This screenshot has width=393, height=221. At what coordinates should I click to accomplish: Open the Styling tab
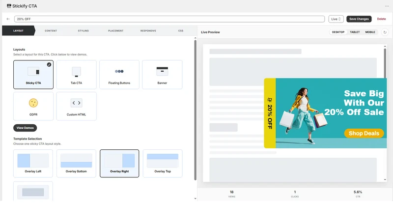coord(83,30)
